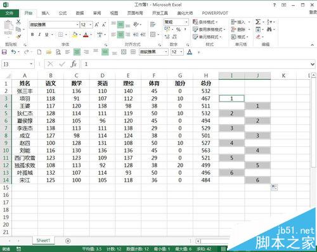The width and height of the screenshot is (317, 252).
Task: Click the Open folder icon in quick toolbar
Action: tap(49, 52)
